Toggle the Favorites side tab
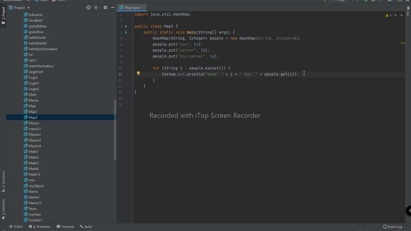The height and width of the screenshot is (231, 411). [3, 209]
